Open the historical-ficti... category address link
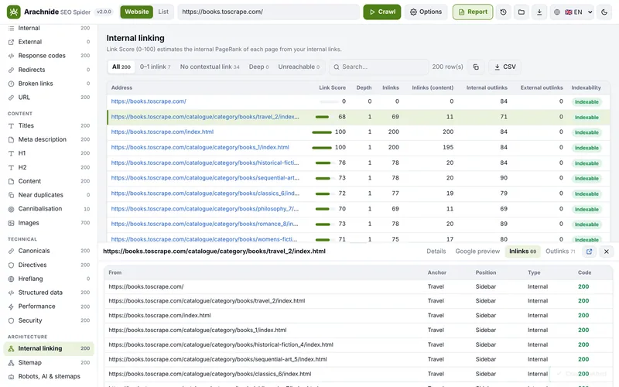Viewport: 619px width, 387px height. 205,163
